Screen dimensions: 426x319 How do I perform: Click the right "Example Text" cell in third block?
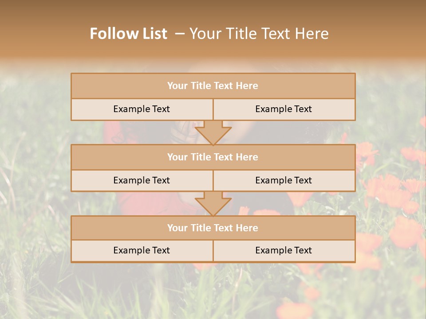pyautogui.click(x=284, y=250)
